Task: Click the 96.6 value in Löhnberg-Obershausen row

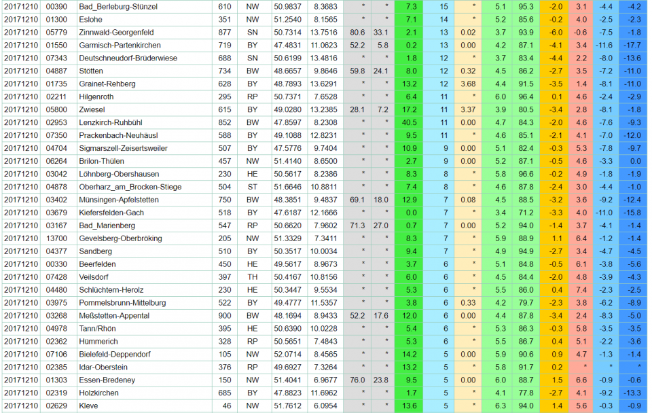Action: (526, 174)
